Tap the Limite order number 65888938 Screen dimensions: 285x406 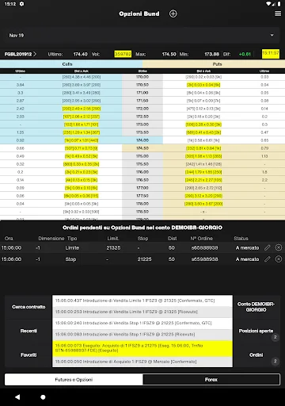204,247
